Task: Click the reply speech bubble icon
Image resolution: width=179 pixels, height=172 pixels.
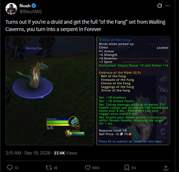Action: 10,168
